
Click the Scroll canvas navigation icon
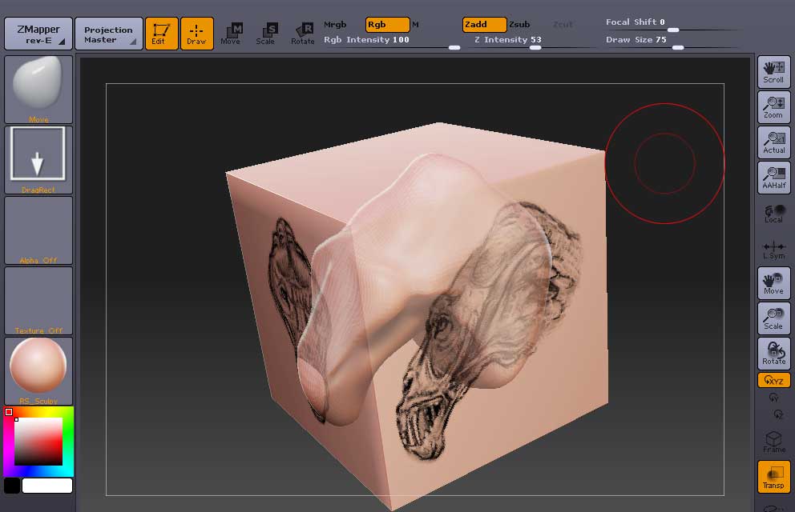coord(773,72)
